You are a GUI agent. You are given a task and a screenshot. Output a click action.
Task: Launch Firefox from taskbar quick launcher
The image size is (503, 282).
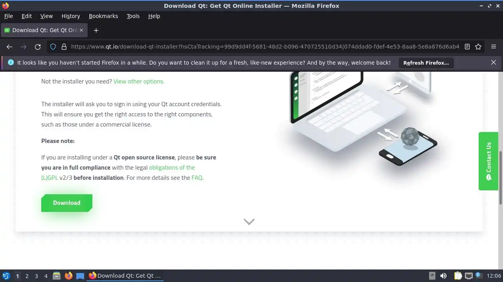point(69,276)
